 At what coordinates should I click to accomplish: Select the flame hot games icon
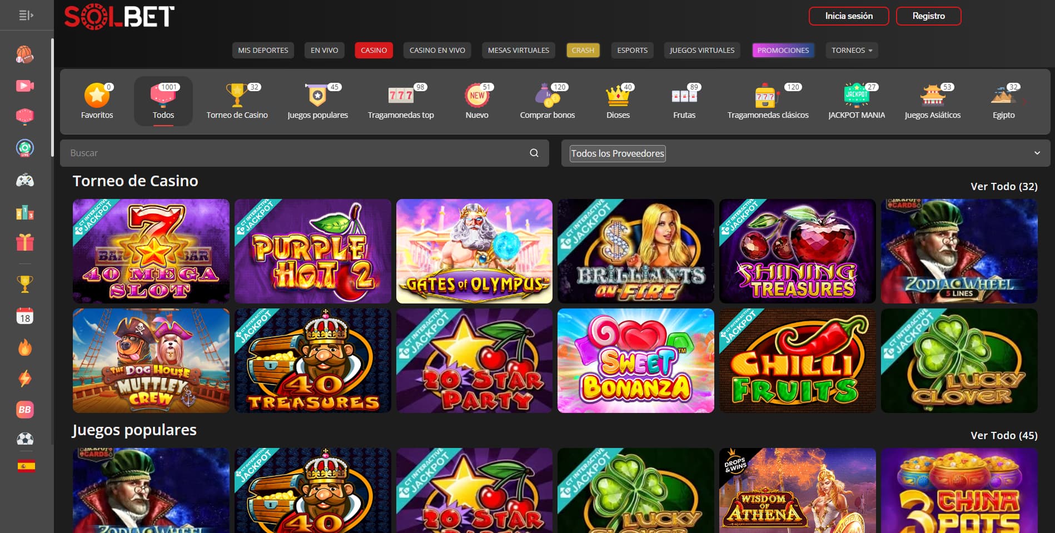point(24,347)
